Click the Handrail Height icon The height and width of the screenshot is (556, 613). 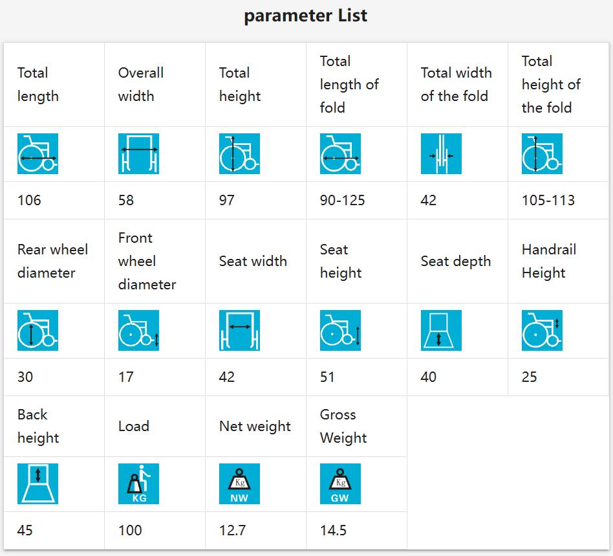pyautogui.click(x=542, y=330)
